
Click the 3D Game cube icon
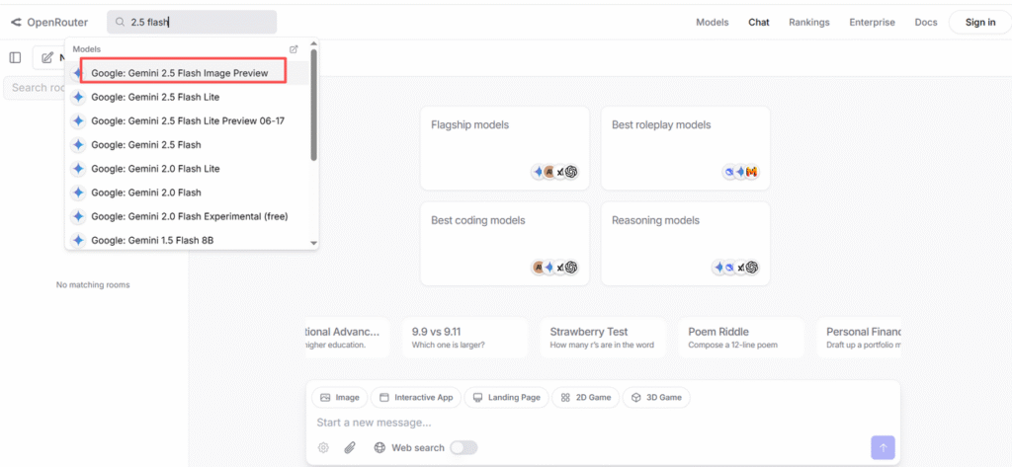click(635, 397)
